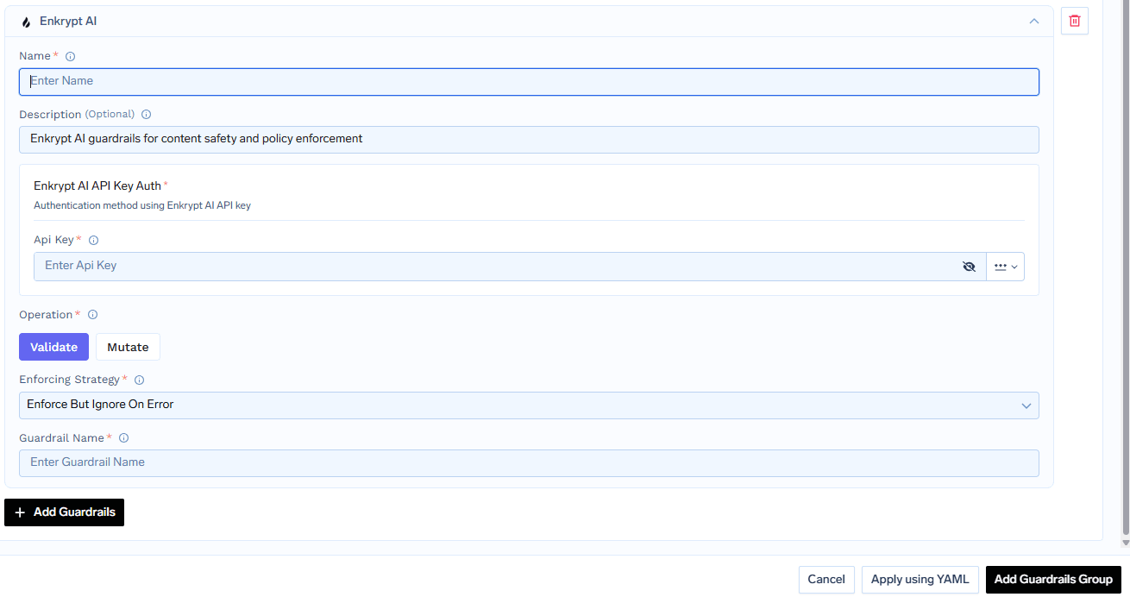Show info tooltip next to Name label

point(71,56)
